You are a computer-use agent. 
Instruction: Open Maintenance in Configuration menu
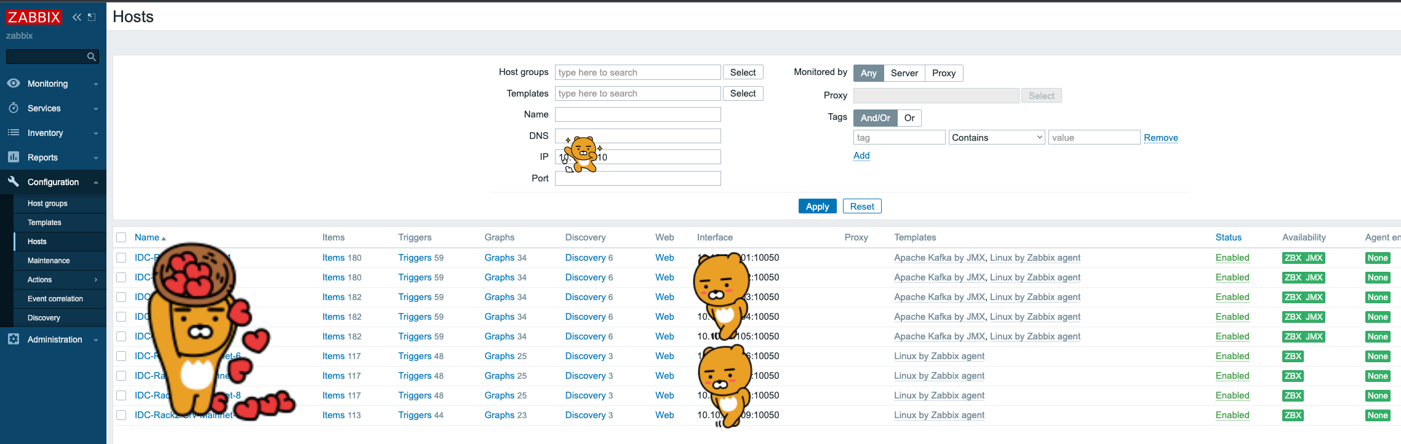click(x=49, y=261)
